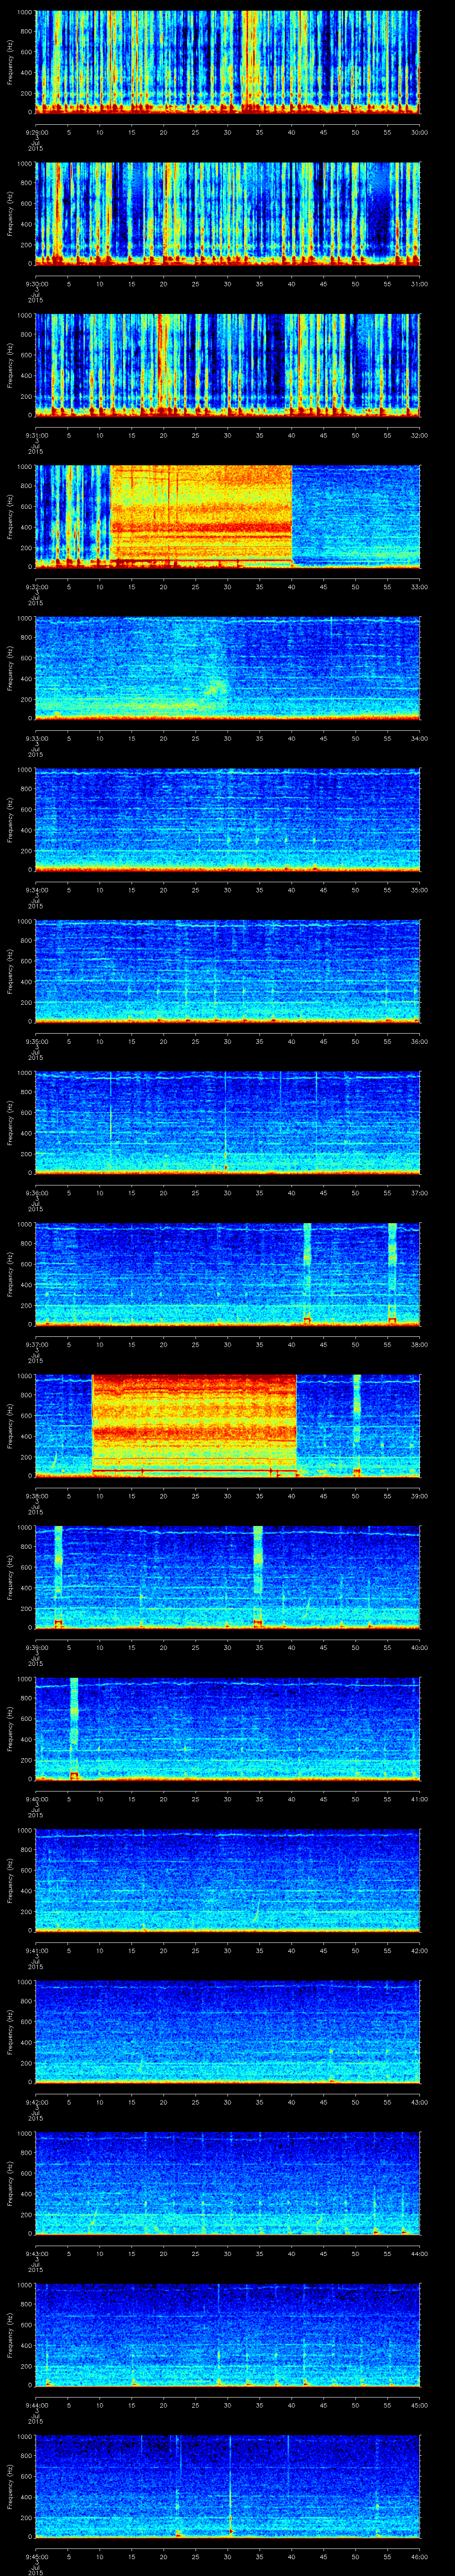
Task: Click the vertical burst near 9:39:04
Action: pyautogui.click(x=58, y=1577)
